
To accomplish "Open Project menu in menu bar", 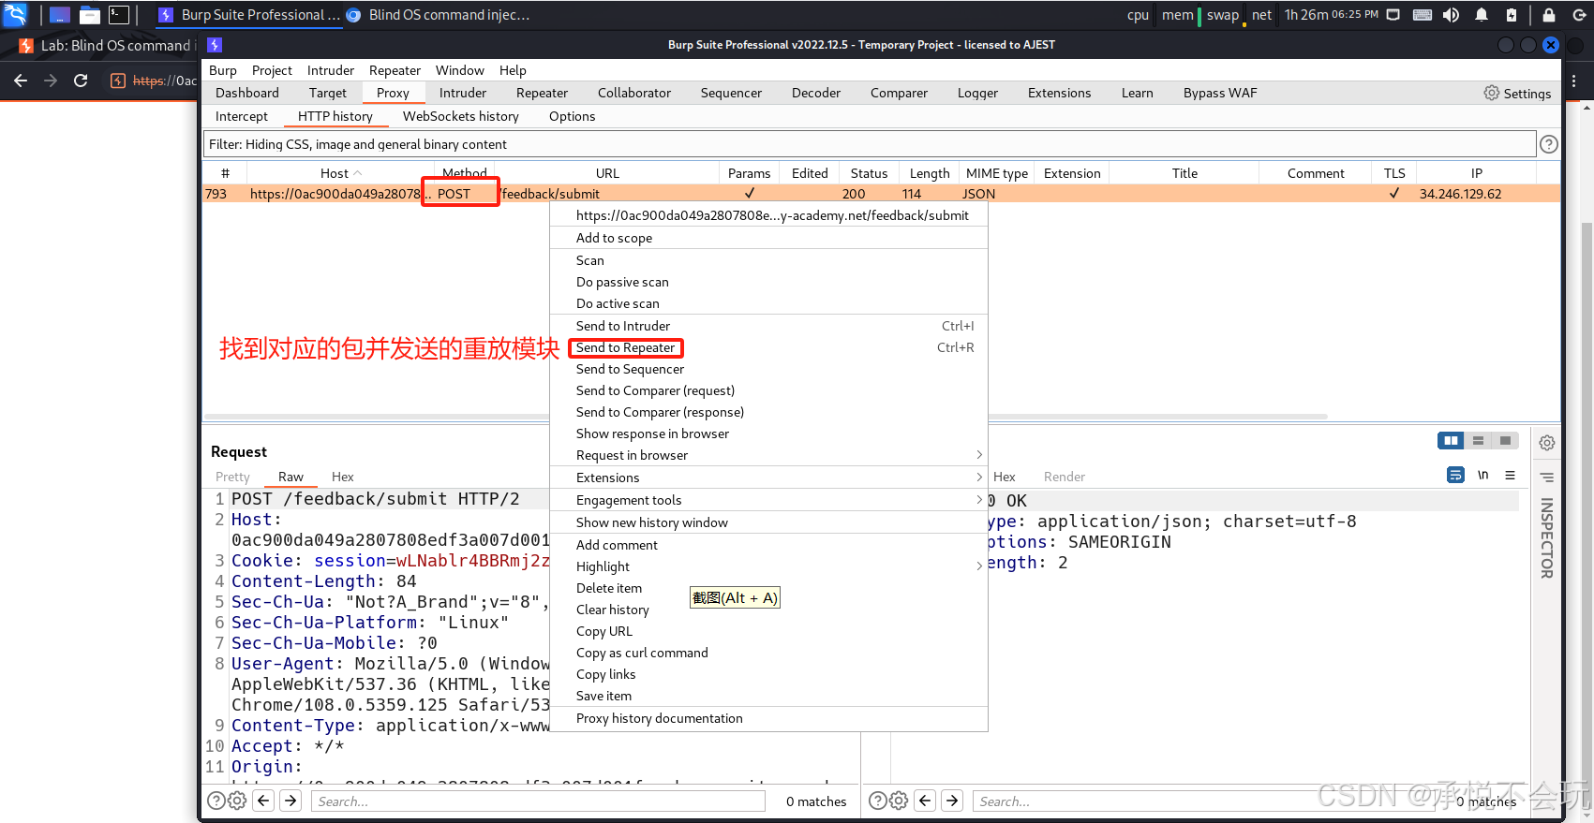I will click(272, 70).
